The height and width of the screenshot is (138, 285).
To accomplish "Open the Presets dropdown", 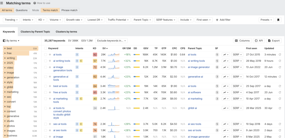I will [x=266, y=20].
